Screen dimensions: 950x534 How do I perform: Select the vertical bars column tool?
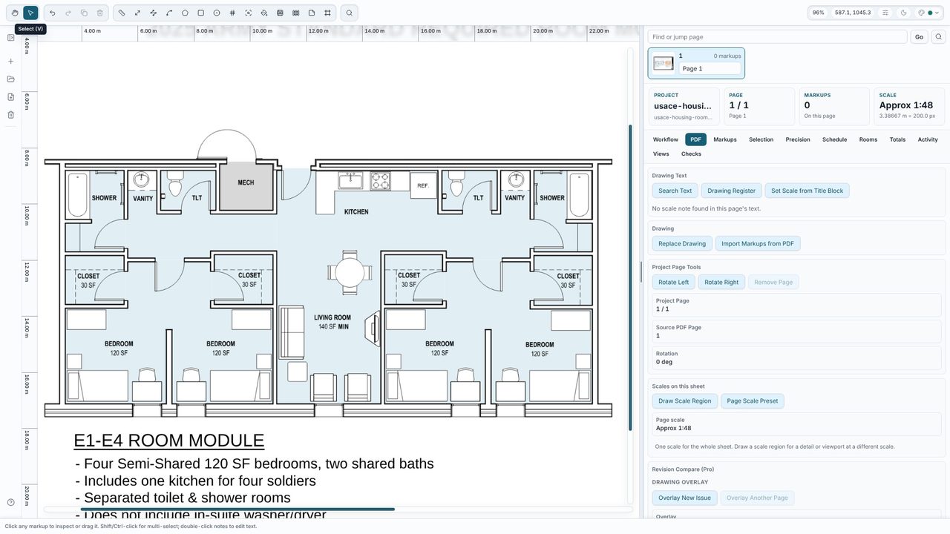295,13
